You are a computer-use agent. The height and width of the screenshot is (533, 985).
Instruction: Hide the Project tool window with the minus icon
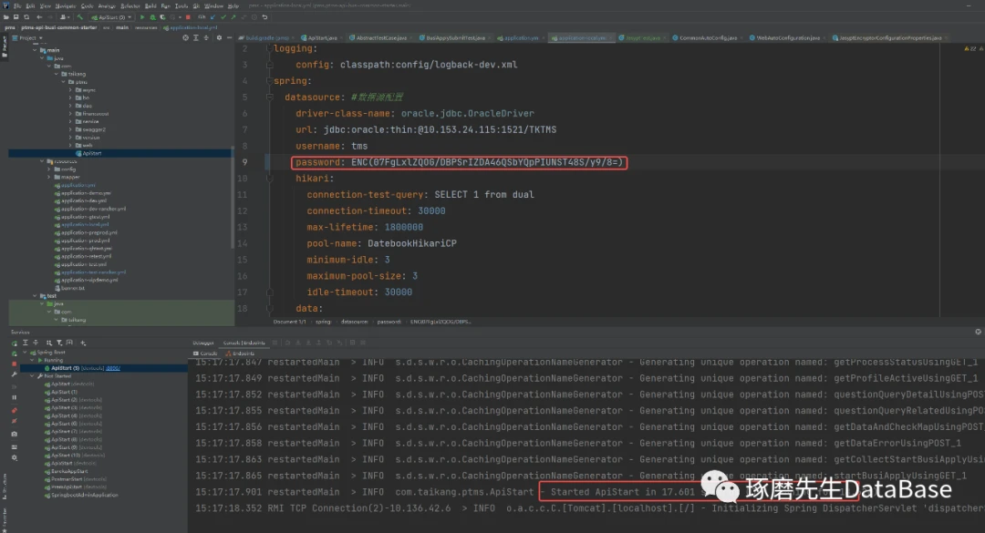coord(229,37)
